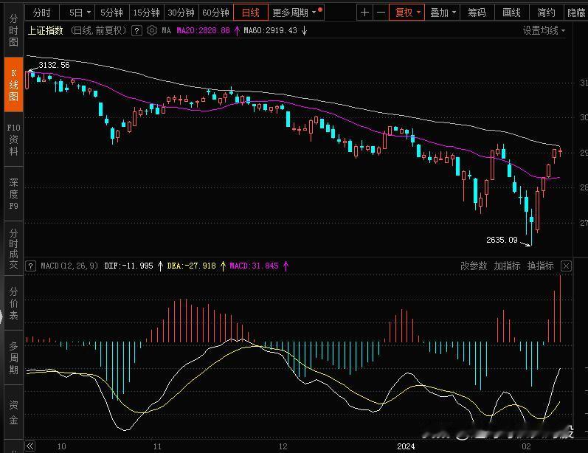The image size is (588, 453).
Task: Switch to the 分时 period tab
Action: pyautogui.click(x=41, y=13)
